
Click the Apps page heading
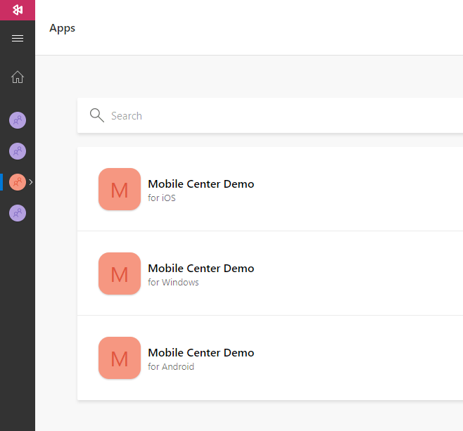coord(62,28)
